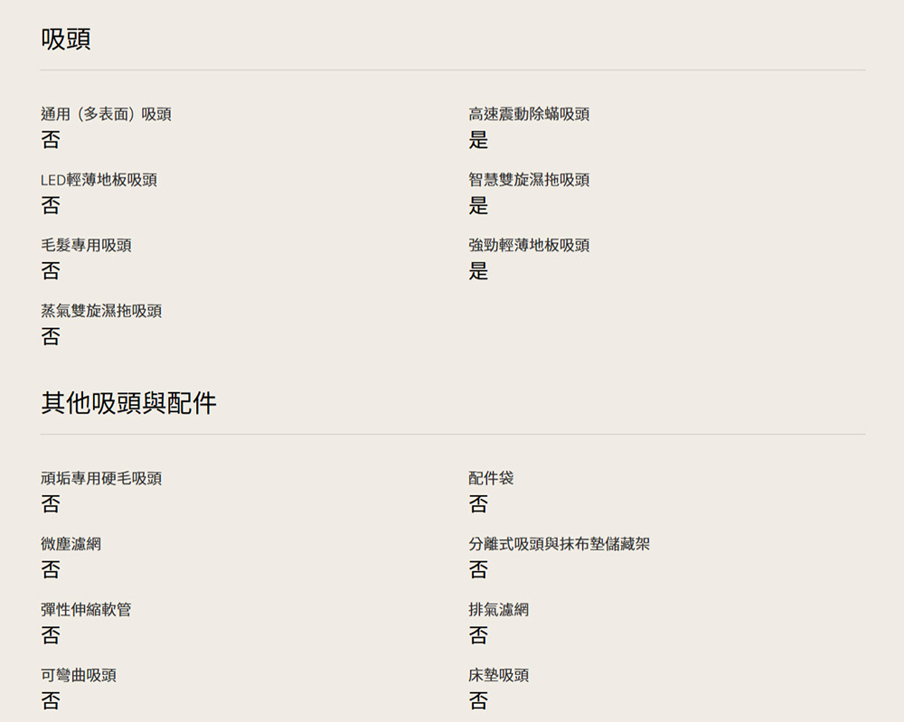This screenshot has height=722, width=904.
Task: Click the 吸頭 section heading
Action: point(66,40)
